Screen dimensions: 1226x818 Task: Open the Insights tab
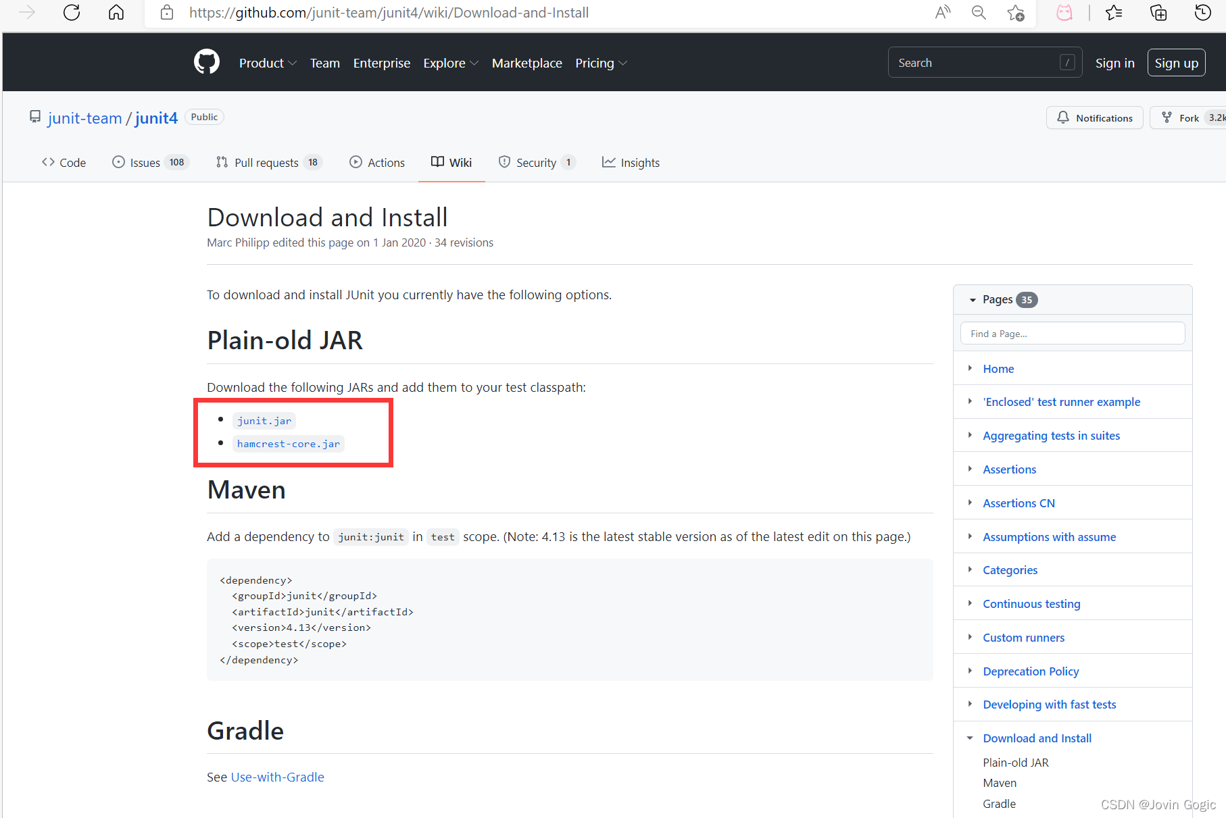click(x=631, y=162)
